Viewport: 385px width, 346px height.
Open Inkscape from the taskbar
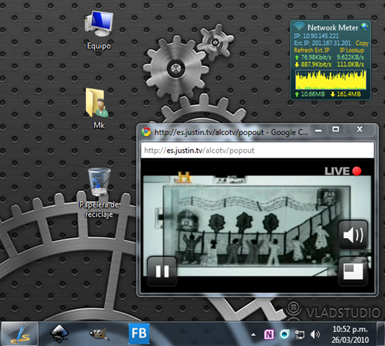tap(60, 334)
